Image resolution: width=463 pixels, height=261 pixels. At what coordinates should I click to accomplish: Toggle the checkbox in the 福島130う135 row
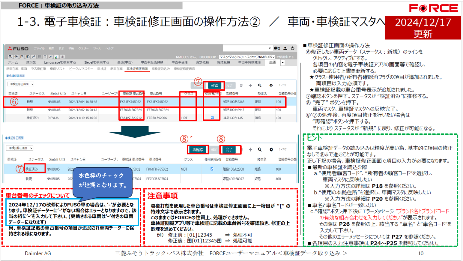pos(212,118)
